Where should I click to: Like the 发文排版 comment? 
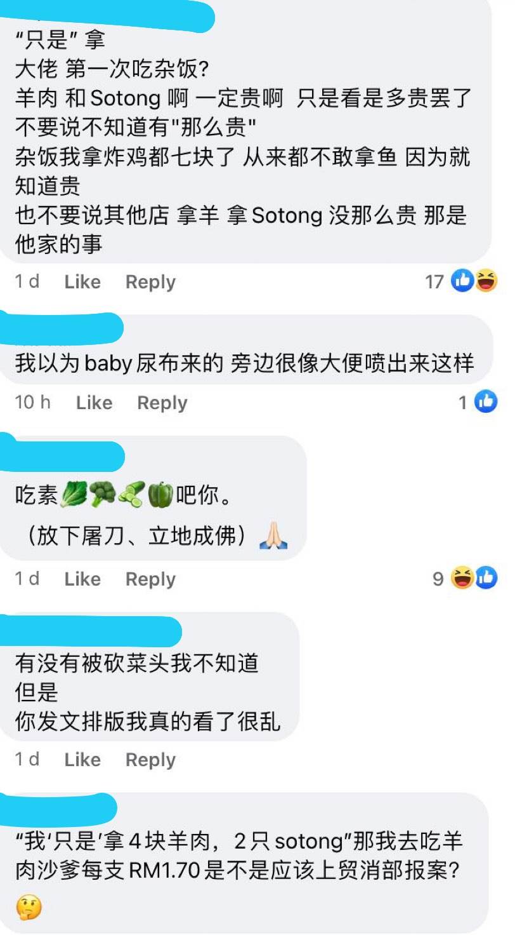tap(82, 759)
